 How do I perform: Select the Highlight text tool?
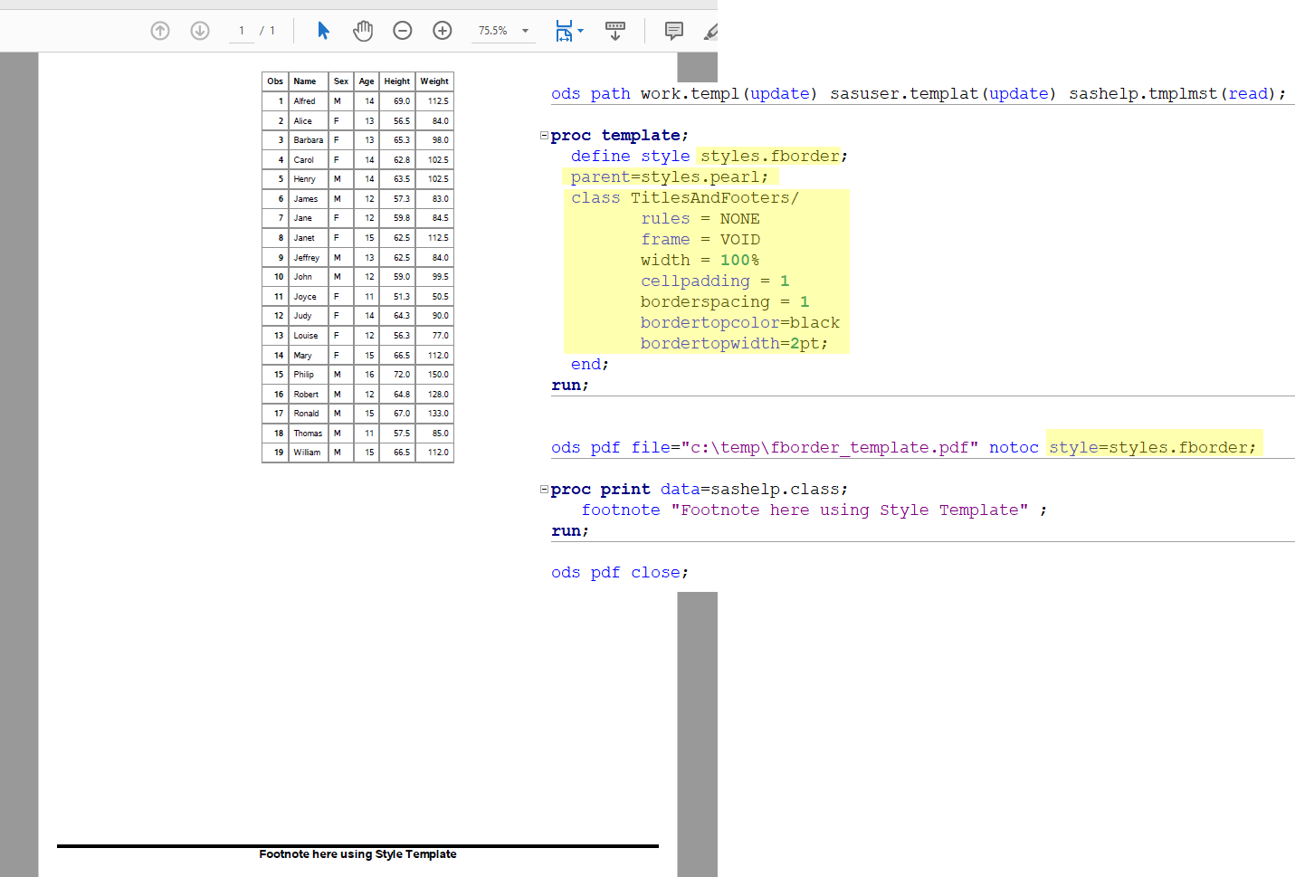click(x=711, y=30)
